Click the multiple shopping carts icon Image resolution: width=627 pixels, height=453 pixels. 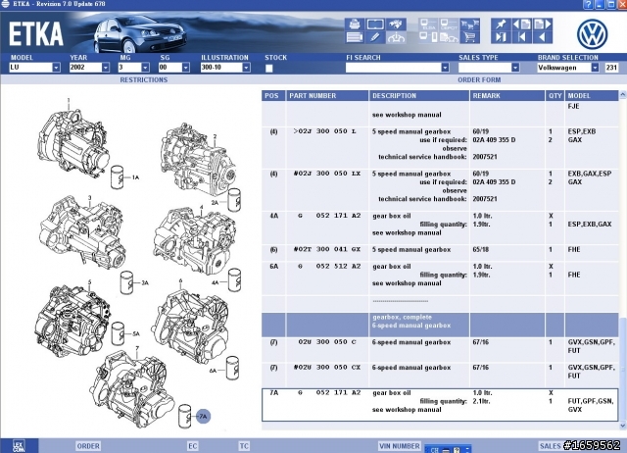coord(470,24)
